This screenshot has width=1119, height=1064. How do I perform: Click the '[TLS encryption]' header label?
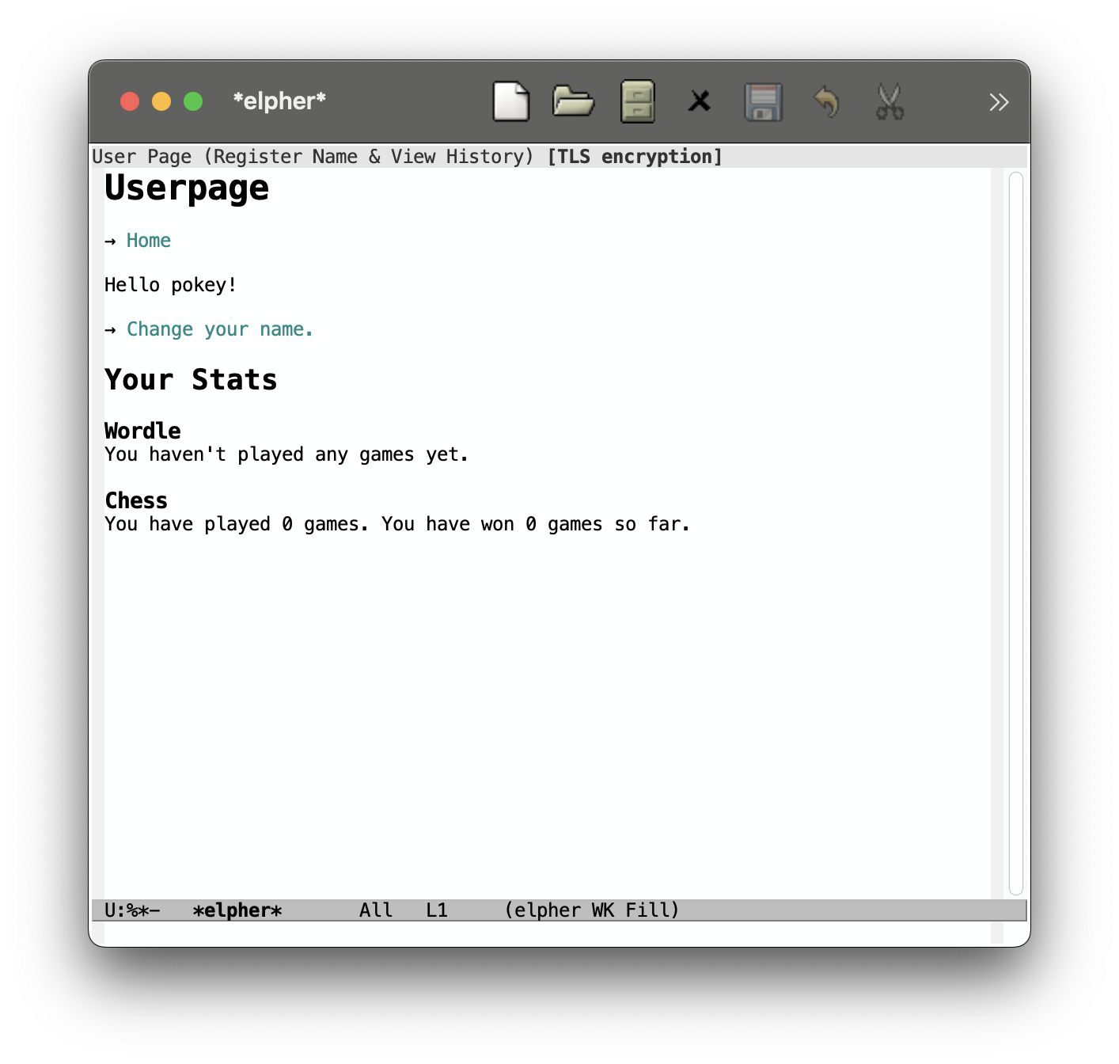635,157
